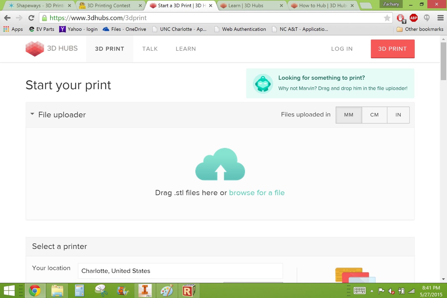Viewport: 447px width, 298px height.
Task: Click the Your location input field
Action: tap(180, 271)
